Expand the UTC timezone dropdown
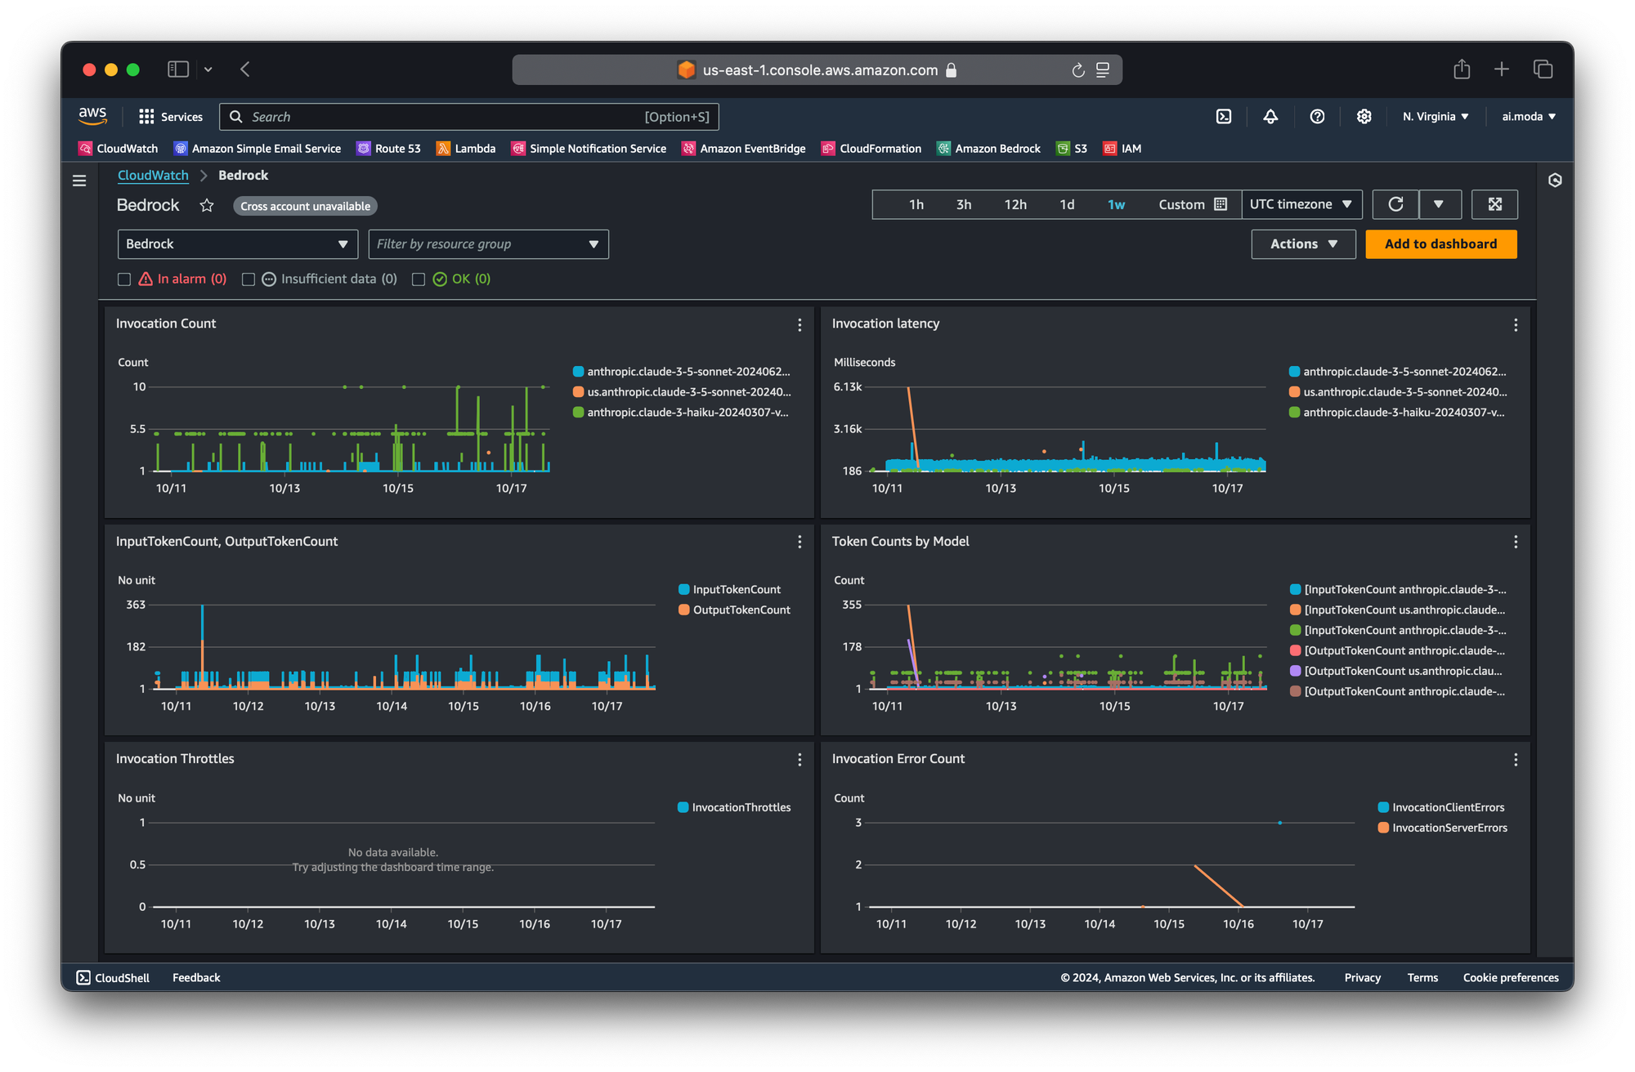The height and width of the screenshot is (1072, 1635). point(1301,204)
